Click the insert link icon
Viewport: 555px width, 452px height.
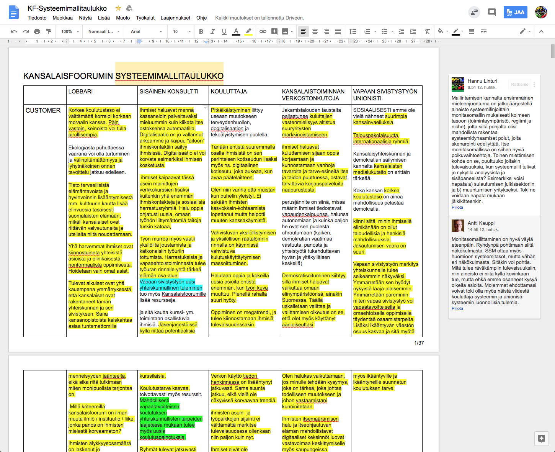click(x=263, y=31)
